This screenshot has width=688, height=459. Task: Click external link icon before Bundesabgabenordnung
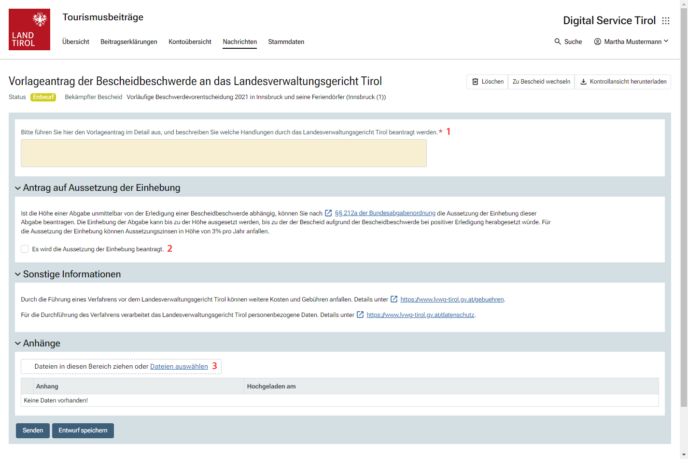pyautogui.click(x=328, y=213)
